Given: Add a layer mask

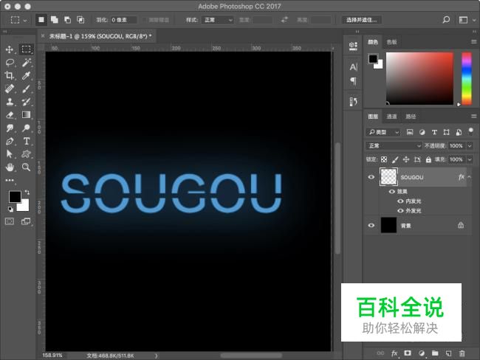Looking at the screenshot, I should click(x=408, y=353).
